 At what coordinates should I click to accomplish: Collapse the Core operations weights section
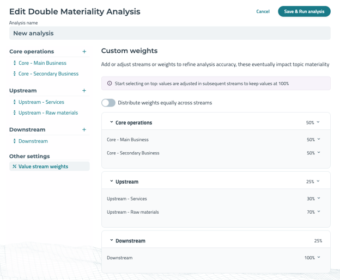tap(112, 122)
